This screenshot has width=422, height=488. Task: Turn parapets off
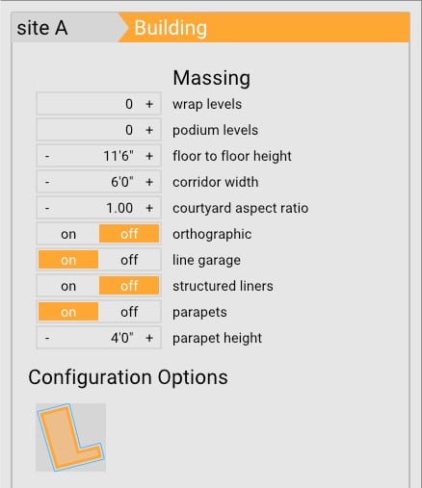point(129,312)
